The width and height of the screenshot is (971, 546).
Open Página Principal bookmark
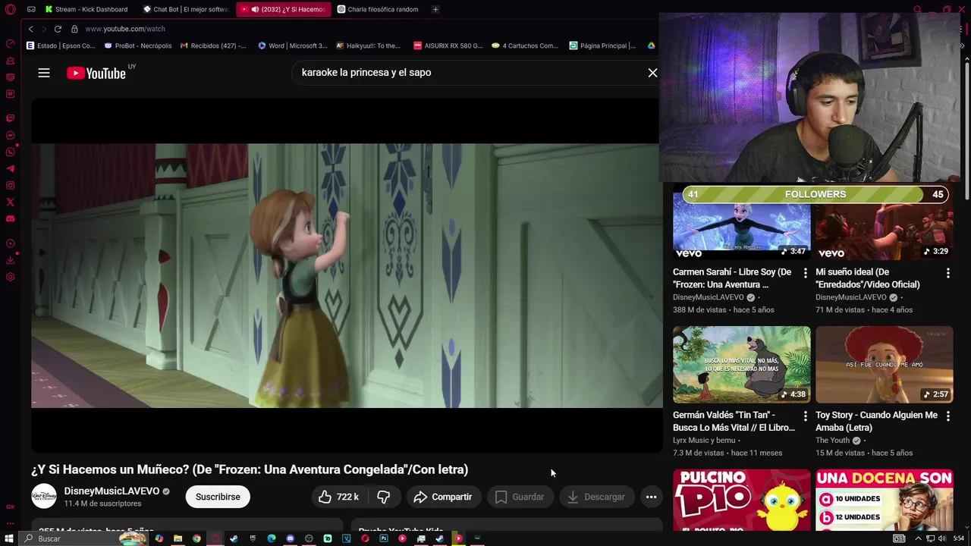tap(603, 45)
